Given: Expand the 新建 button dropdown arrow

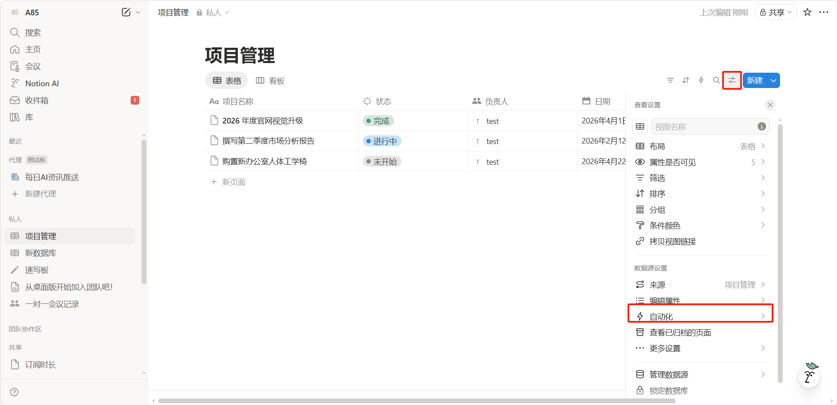Looking at the screenshot, I should coord(773,81).
